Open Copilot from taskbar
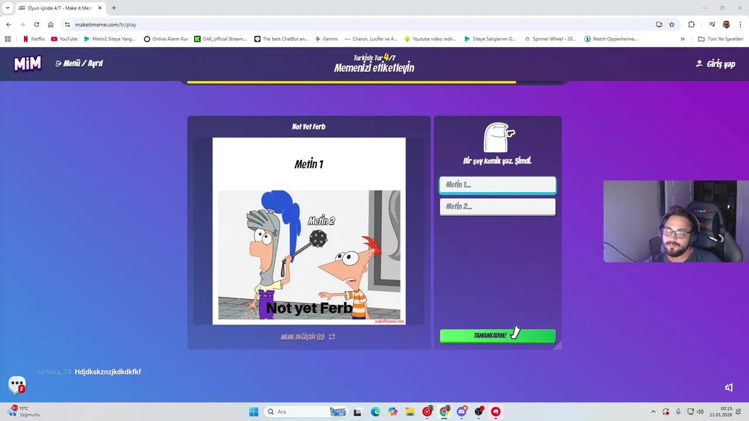Screen dimensions: 749x421 [393, 412]
